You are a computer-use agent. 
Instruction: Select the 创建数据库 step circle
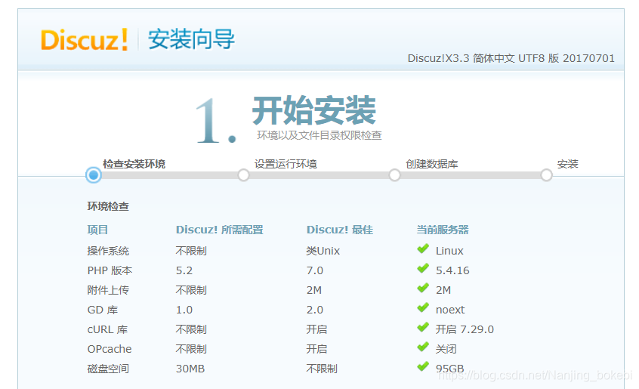394,175
